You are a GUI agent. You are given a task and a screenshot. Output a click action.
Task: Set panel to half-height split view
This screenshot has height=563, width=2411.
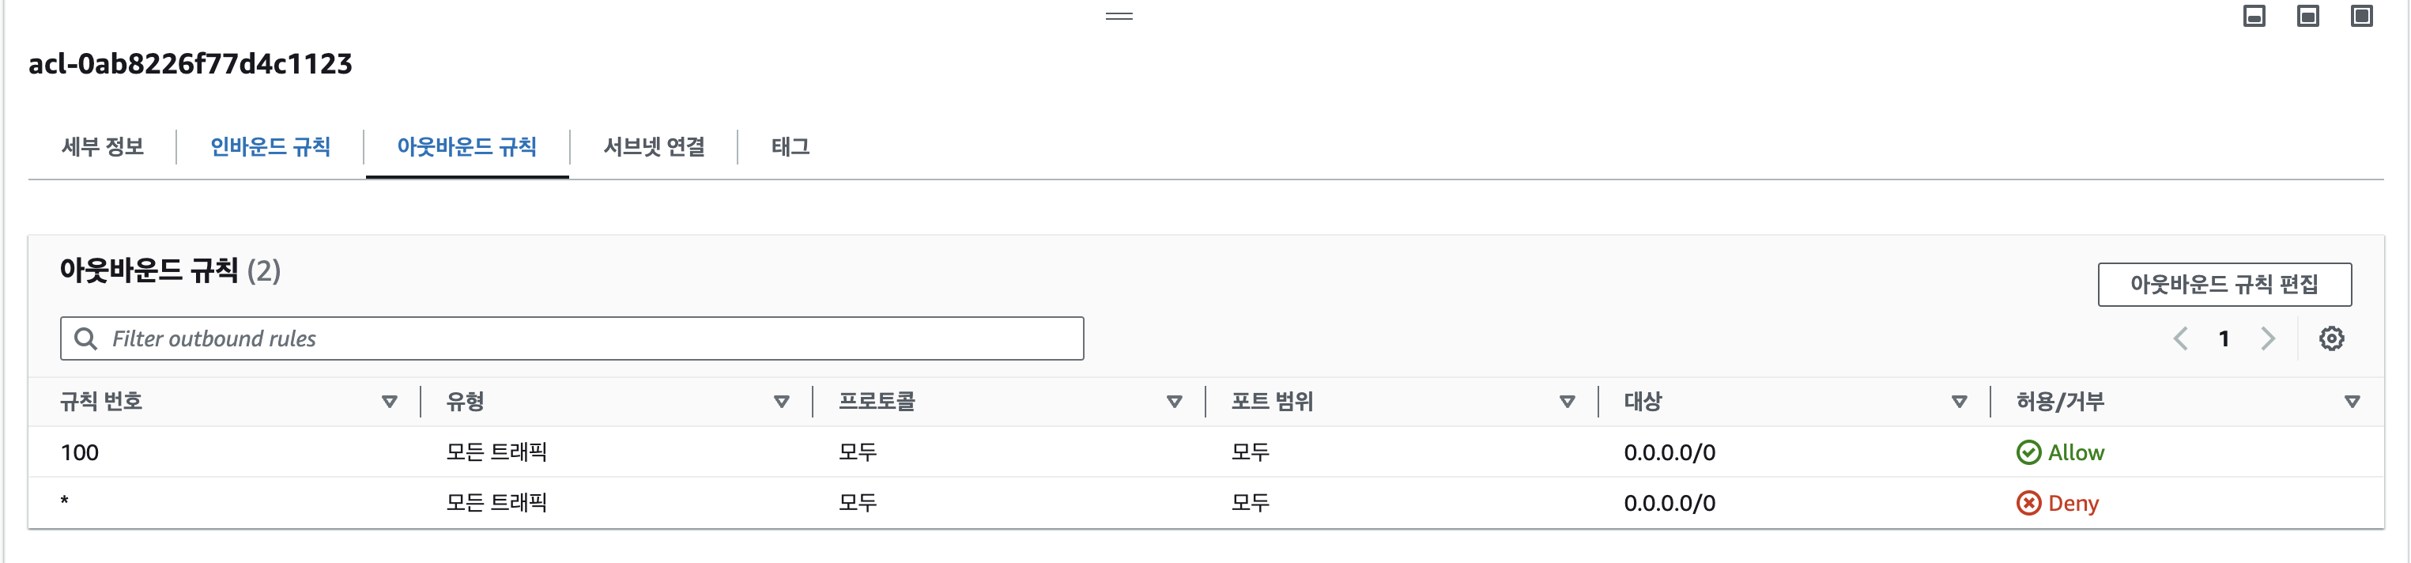2307,16
